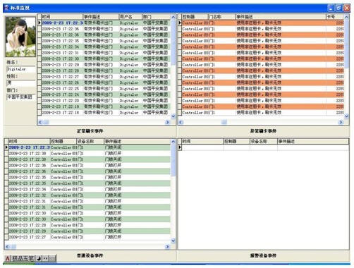Image resolution: width=354 pixels, height=268 pixels.
Task: Minimize the 标准监视 window
Action: coord(331,8)
